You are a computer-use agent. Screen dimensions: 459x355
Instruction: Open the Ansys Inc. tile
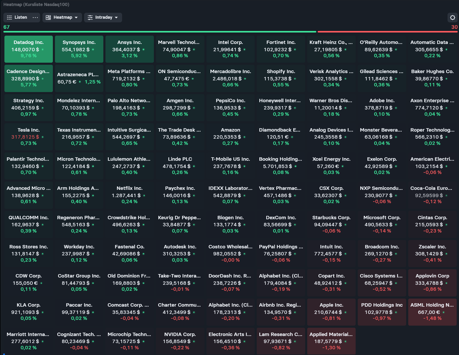click(130, 49)
